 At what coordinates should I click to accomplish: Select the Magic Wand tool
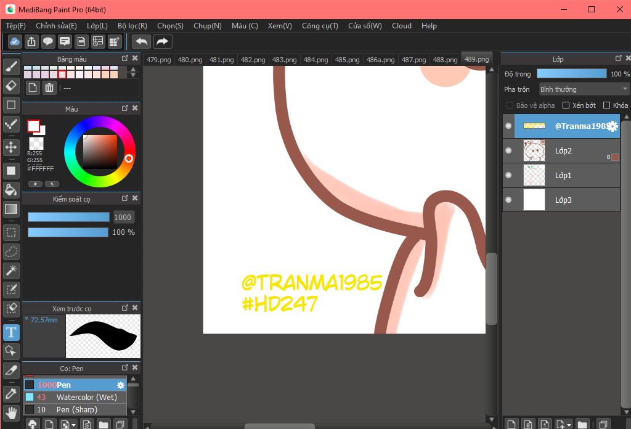point(11,271)
